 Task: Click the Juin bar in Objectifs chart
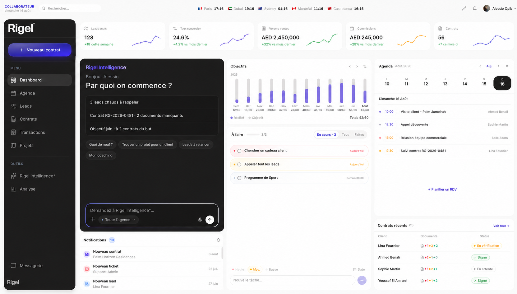coord(341,91)
